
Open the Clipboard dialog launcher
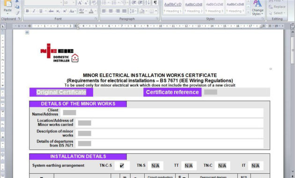click(19, 19)
